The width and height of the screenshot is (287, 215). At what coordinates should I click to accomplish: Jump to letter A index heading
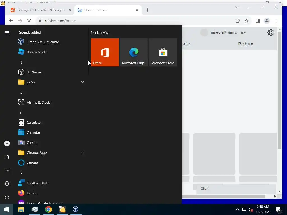click(x=21, y=93)
